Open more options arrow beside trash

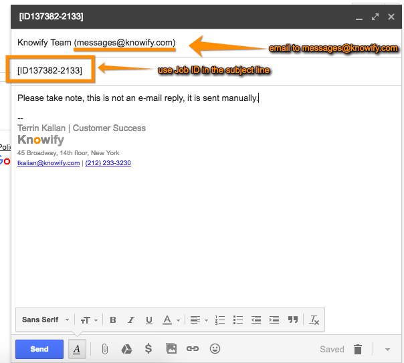point(387,350)
